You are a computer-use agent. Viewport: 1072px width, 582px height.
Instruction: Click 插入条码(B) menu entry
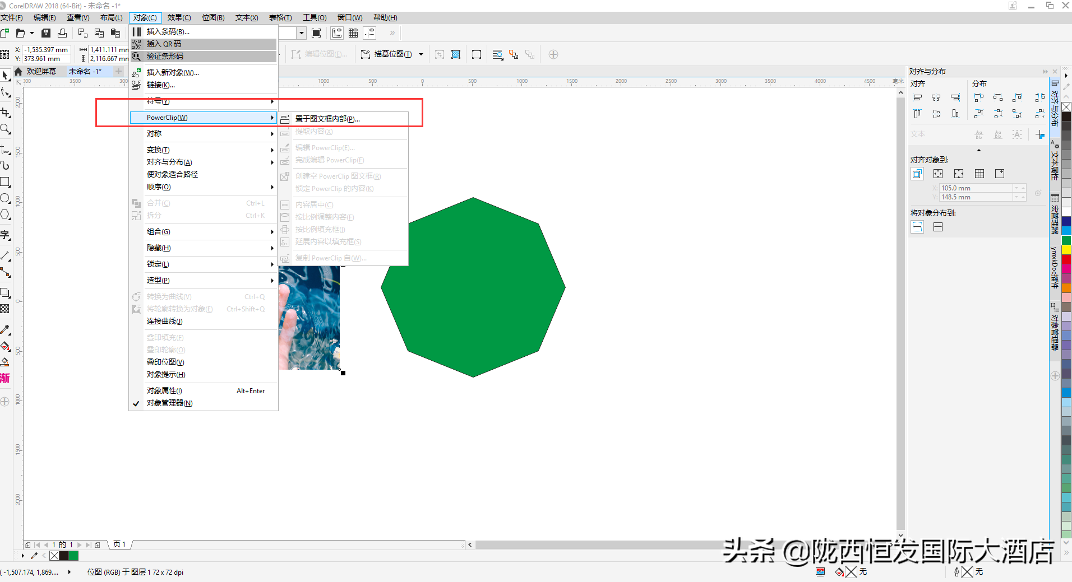coord(204,32)
